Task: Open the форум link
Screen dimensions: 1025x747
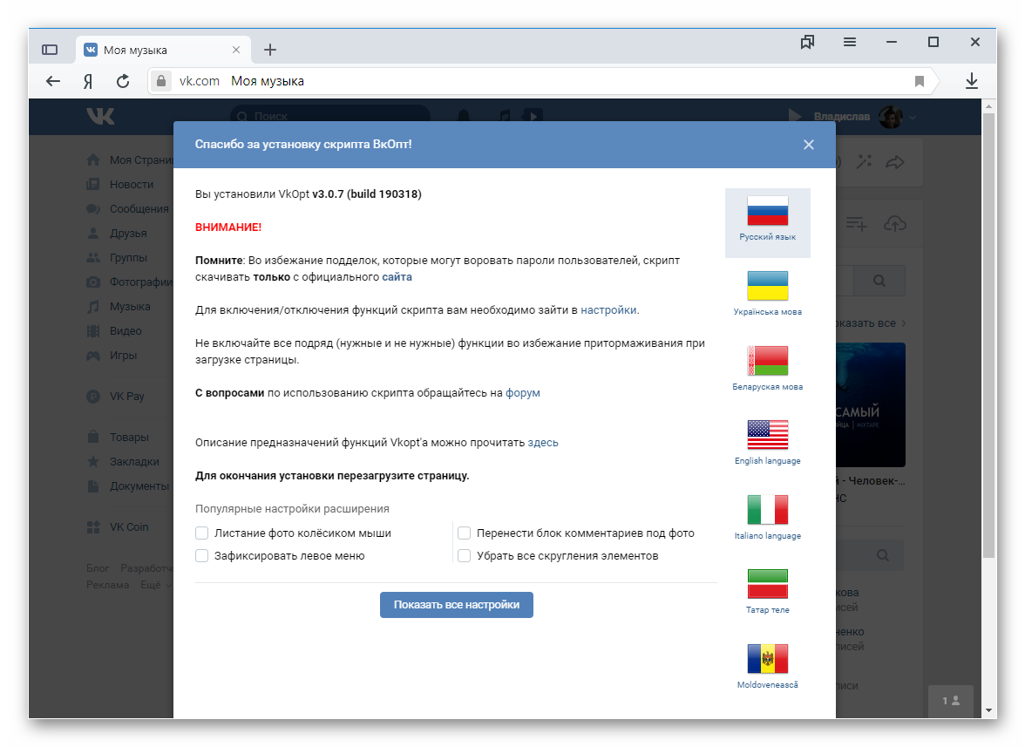Action: tap(523, 393)
